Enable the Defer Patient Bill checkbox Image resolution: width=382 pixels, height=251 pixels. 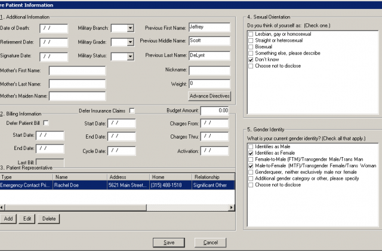tap(45, 123)
